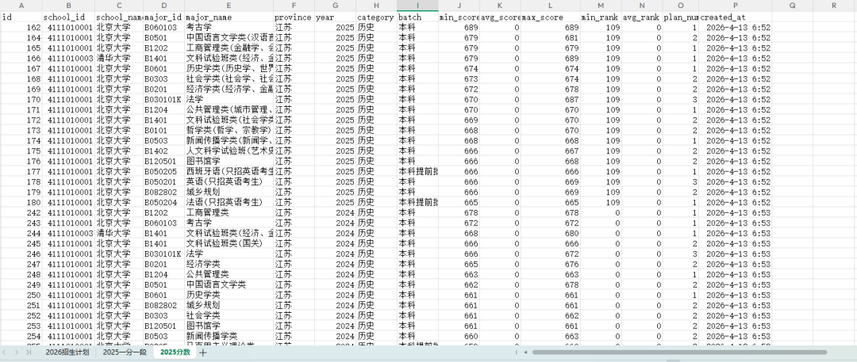
Task: Select id cell containing 254
Action: [x=21, y=337]
